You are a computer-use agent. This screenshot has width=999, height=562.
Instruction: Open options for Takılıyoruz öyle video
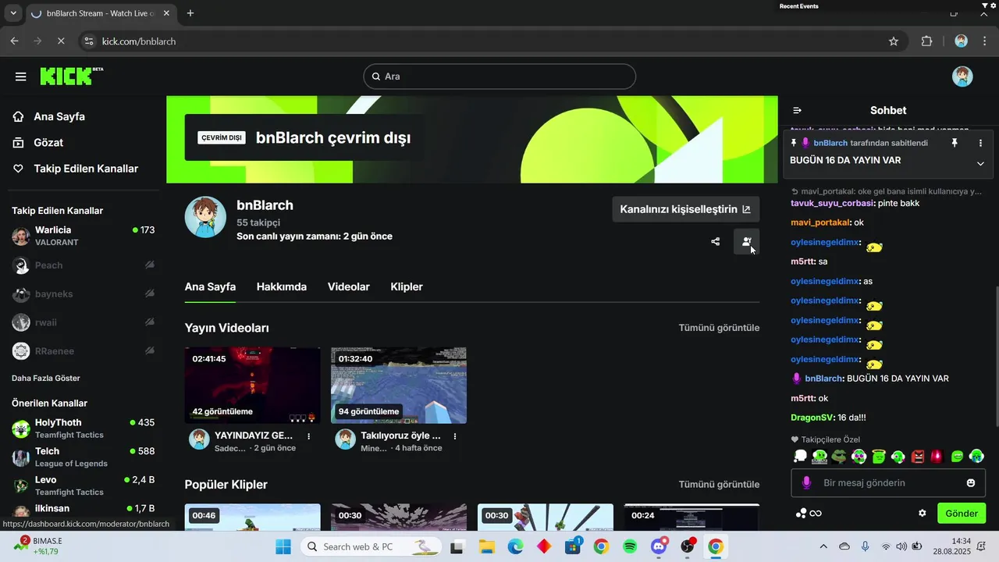pyautogui.click(x=455, y=436)
